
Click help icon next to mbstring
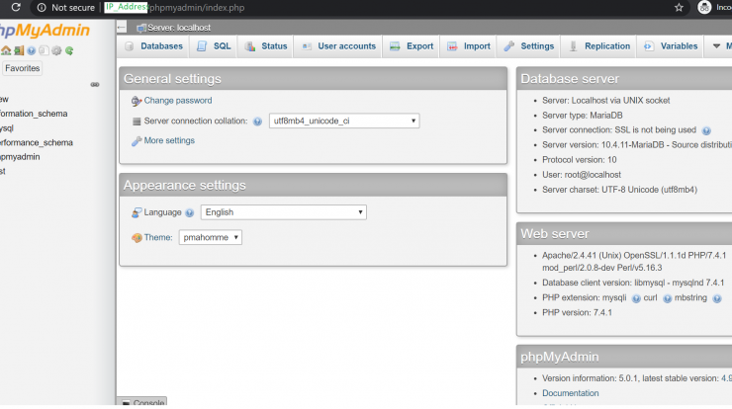pyautogui.click(x=717, y=298)
